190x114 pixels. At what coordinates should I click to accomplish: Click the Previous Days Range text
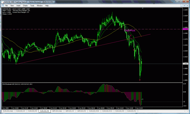[x=22, y=11]
